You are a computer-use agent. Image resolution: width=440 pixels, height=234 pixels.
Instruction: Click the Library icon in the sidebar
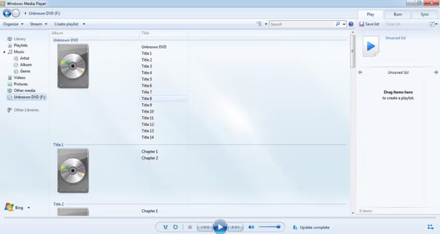coord(10,39)
